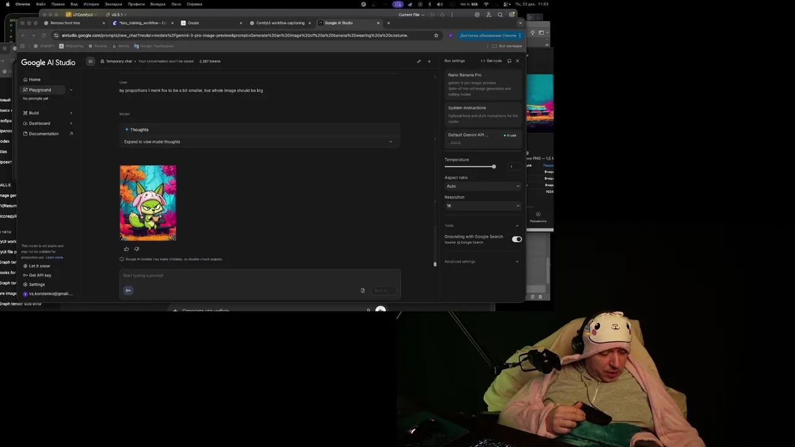Open the generated fox image thumbnail
This screenshot has height=447, width=795.
point(148,202)
